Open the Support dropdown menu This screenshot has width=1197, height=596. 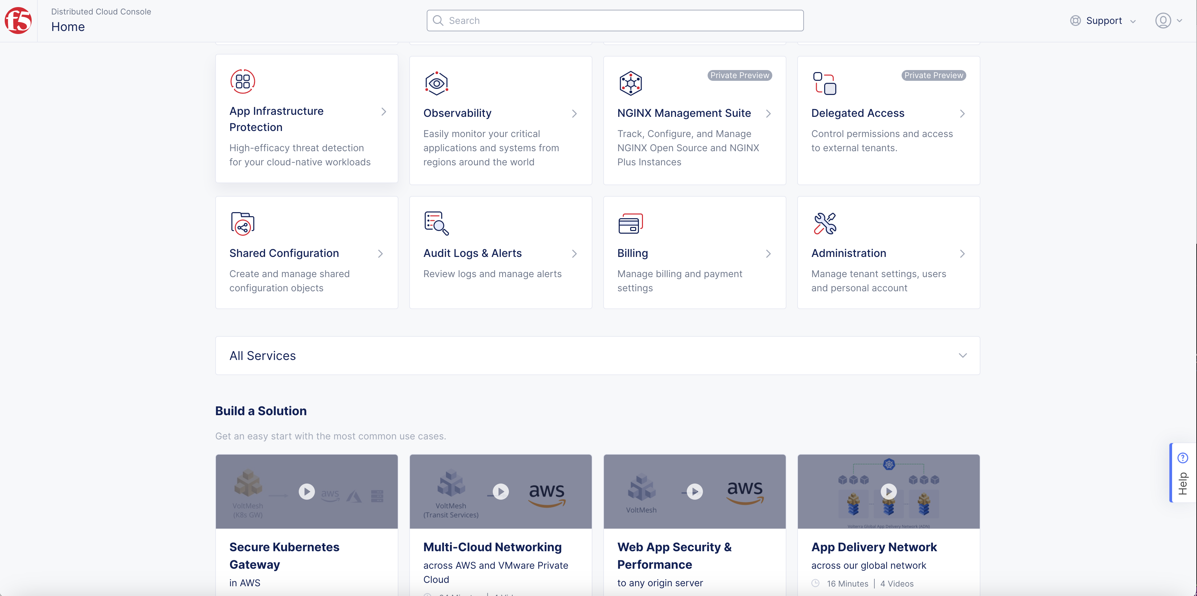point(1103,21)
